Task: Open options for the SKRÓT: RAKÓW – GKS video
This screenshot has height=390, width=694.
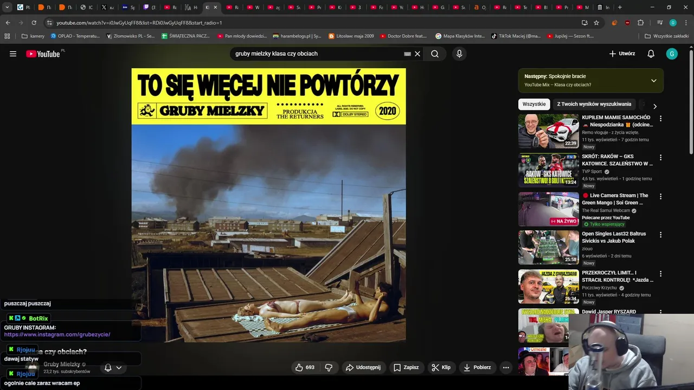Action: [660, 157]
